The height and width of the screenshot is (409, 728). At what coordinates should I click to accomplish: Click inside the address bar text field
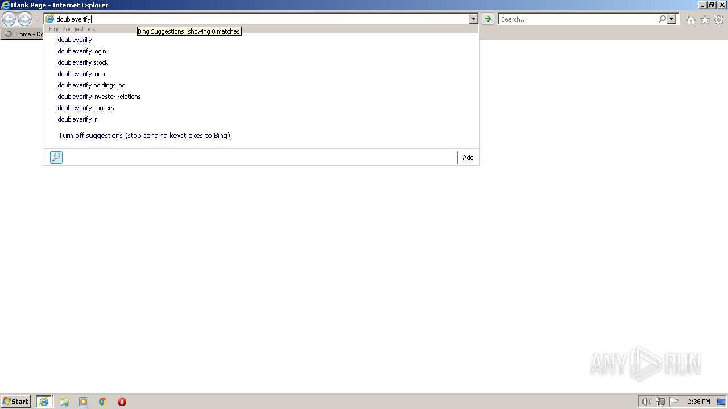click(262, 19)
